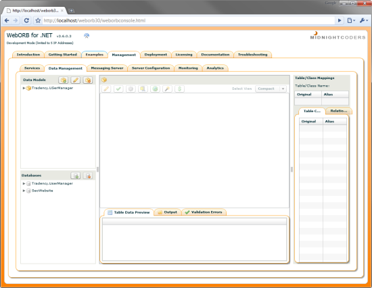This screenshot has width=372, height=288.
Task: Select the Table C... mappings tab
Action: pos(312,111)
